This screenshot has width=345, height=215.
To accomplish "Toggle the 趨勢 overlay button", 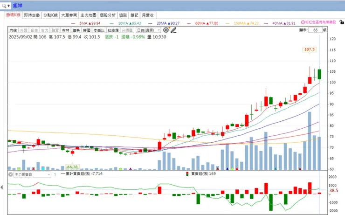I will pyautogui.click(x=76, y=30).
